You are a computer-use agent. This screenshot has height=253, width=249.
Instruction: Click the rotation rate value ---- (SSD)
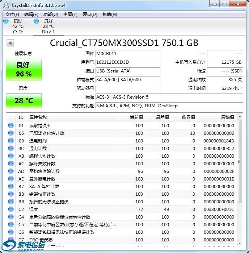[225, 71]
